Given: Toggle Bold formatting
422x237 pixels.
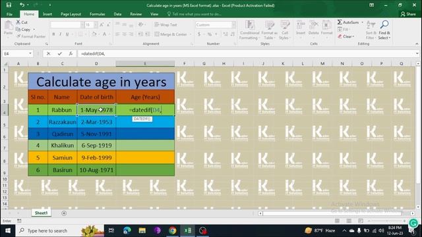Looking at the screenshot, I should point(53,34).
